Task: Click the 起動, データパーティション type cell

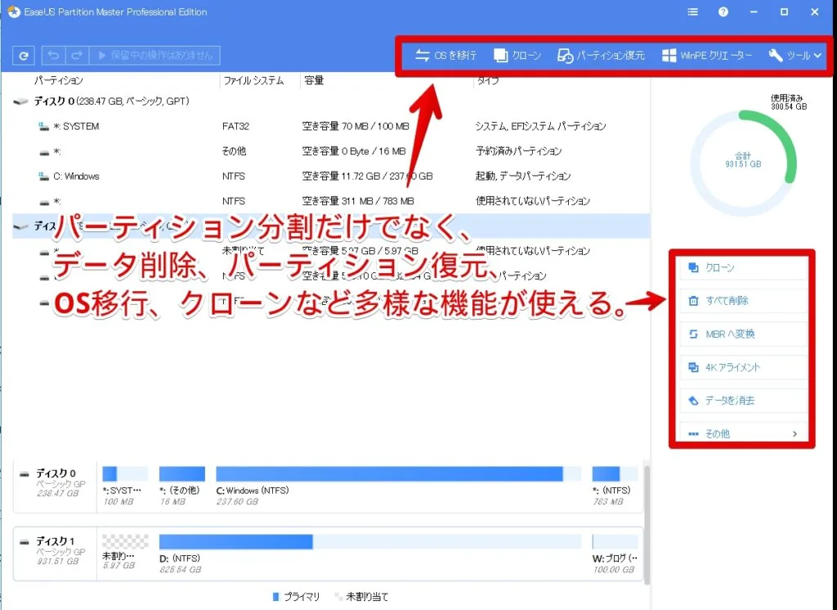Action: pyautogui.click(x=522, y=176)
